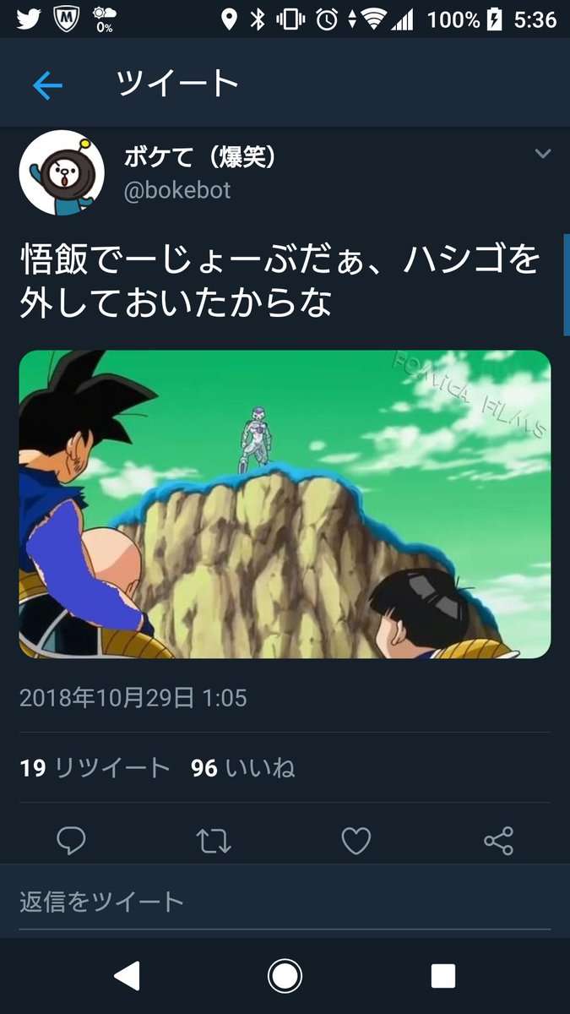Tap the retweet arrows icon
The image size is (570, 1014).
[214, 841]
